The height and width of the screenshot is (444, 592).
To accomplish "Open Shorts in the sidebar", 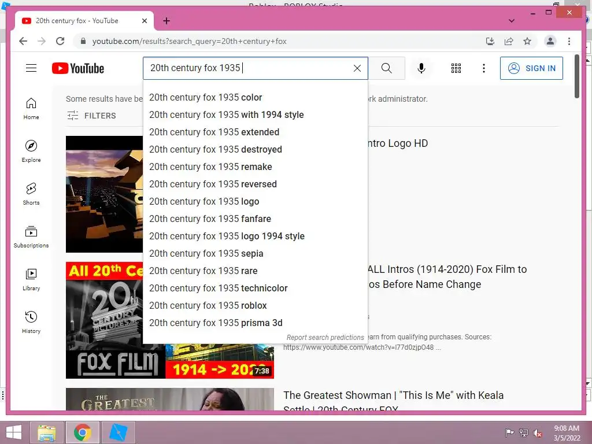I will click(31, 194).
